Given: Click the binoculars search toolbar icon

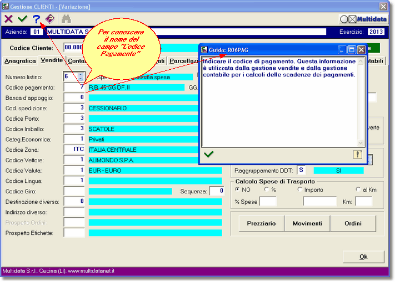Looking at the screenshot, I should (x=66, y=19).
